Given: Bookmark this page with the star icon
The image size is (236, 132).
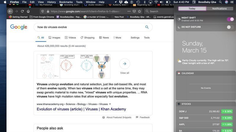Looking at the screenshot, I should 139,11.
